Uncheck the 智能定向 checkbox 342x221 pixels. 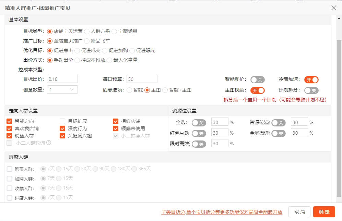point(9,121)
